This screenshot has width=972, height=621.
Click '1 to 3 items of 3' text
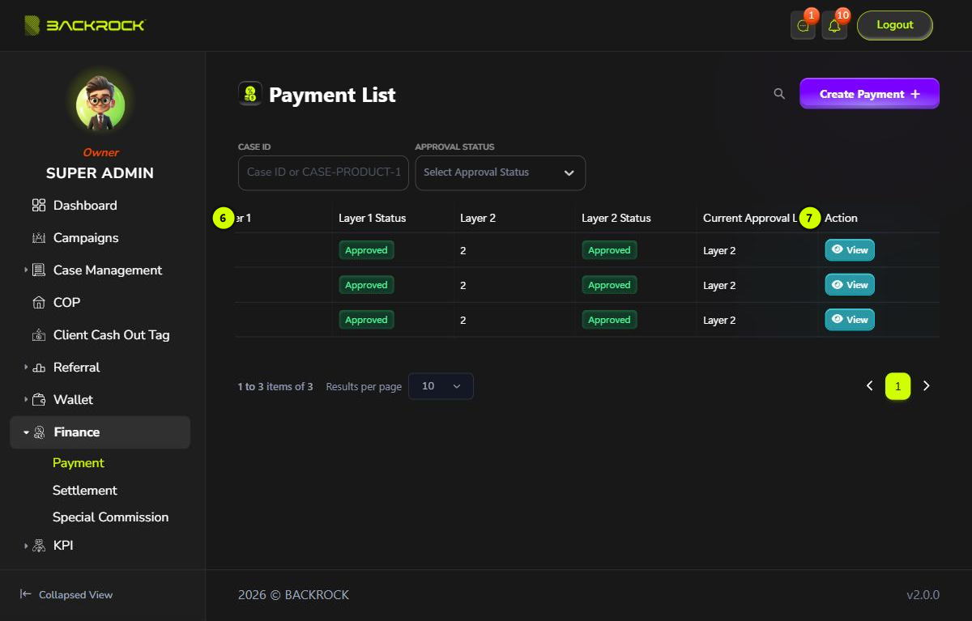275,387
